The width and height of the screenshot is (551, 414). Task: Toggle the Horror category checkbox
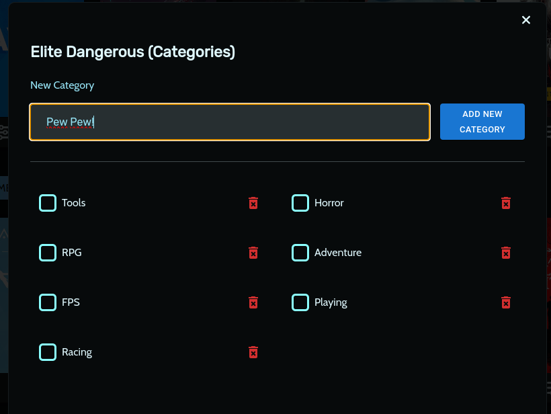(x=300, y=203)
